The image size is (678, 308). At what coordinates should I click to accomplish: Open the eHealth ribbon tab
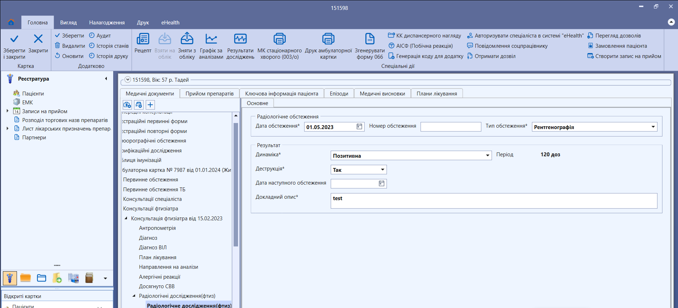(170, 22)
